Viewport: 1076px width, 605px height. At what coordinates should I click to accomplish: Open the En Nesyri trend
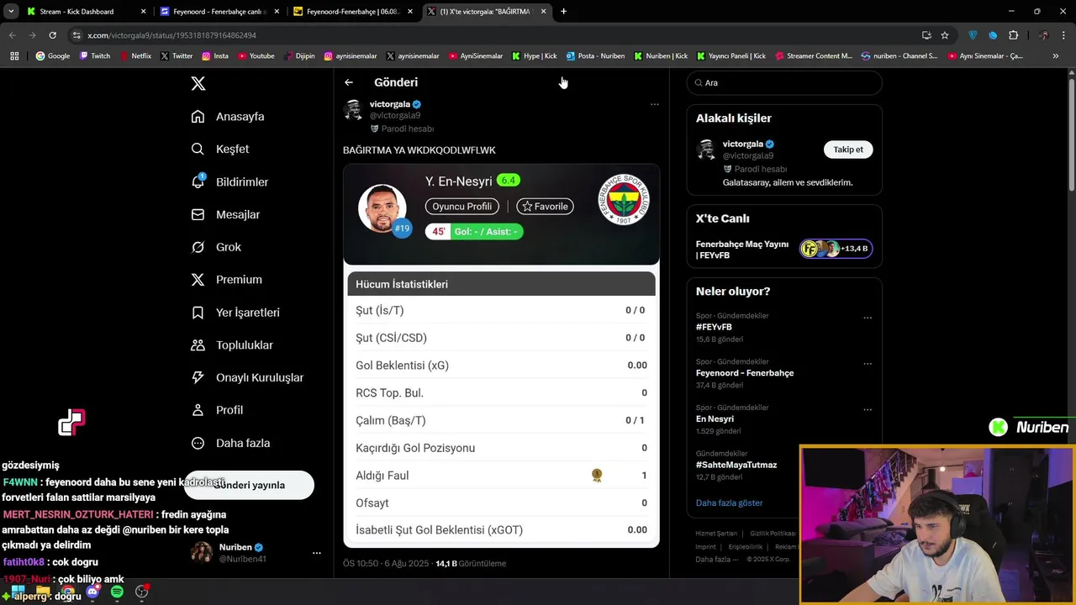715,419
